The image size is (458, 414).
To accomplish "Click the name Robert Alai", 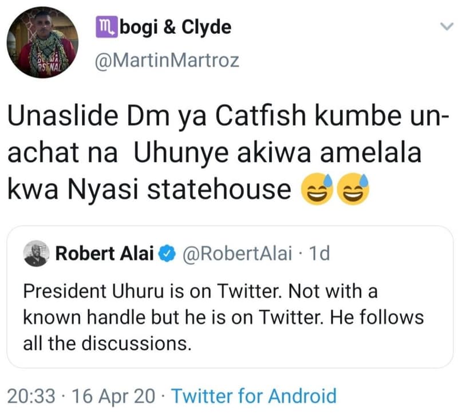I will (x=106, y=254).
